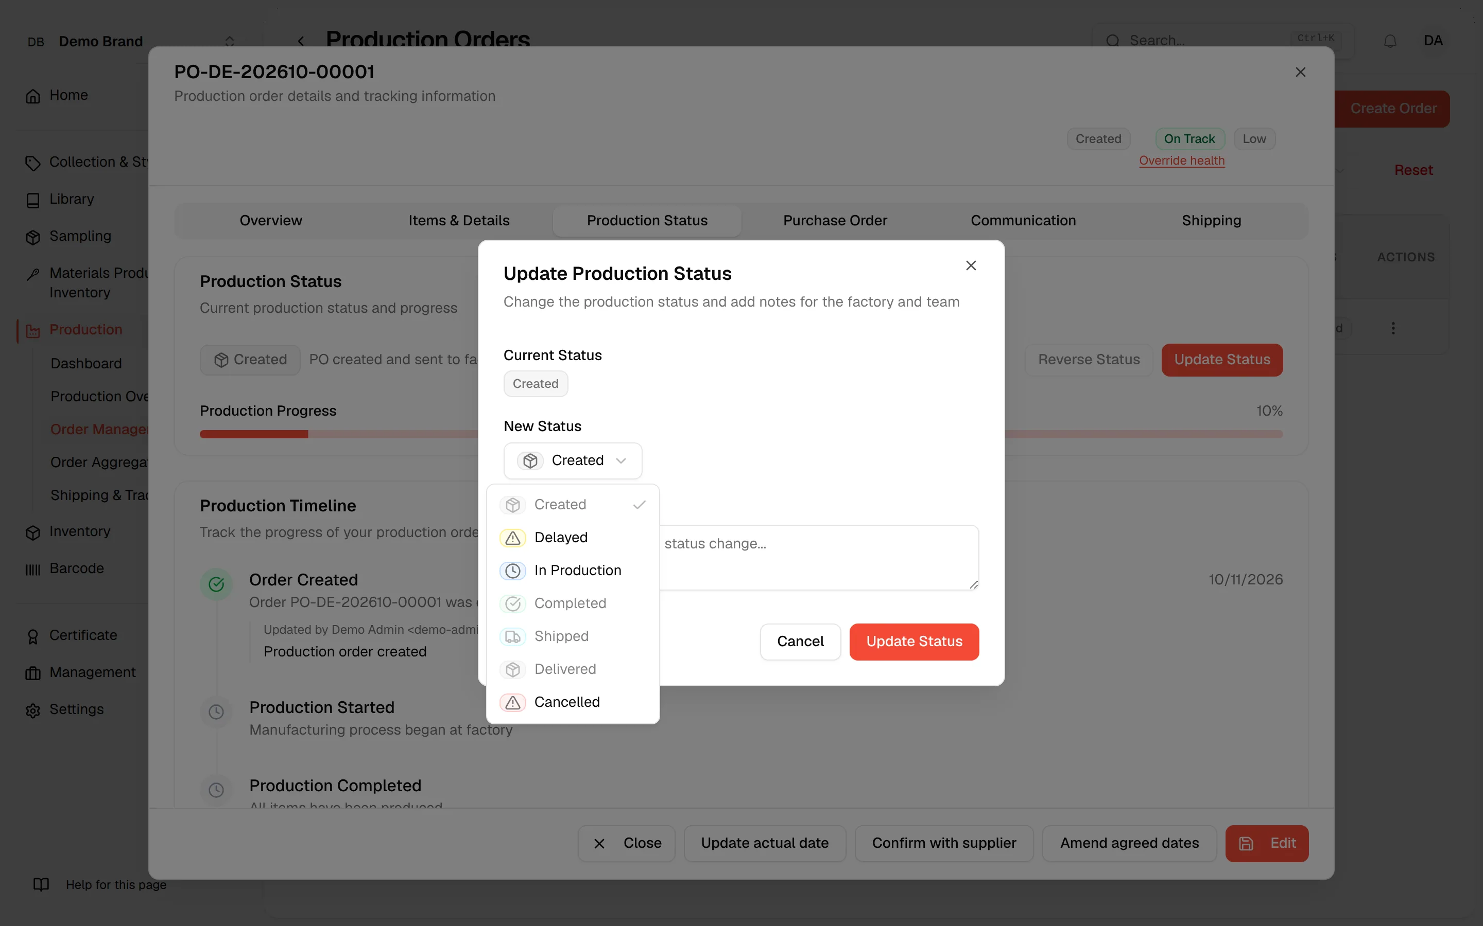Open Library via its book icon
1483x926 pixels.
[33, 200]
